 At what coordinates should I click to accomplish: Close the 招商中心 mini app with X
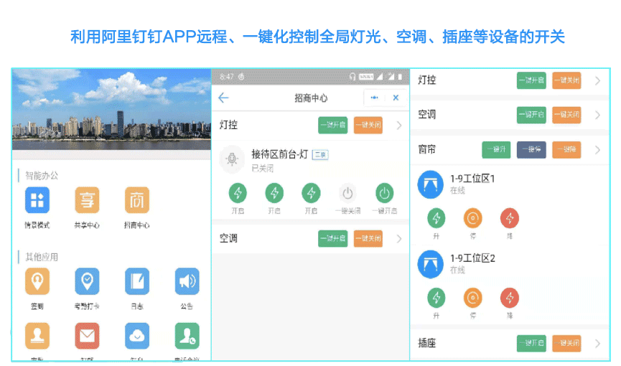[396, 98]
